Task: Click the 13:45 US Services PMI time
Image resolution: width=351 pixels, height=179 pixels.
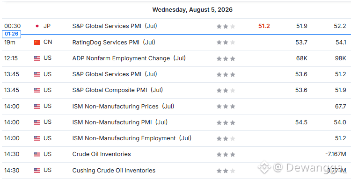Action: coord(12,74)
